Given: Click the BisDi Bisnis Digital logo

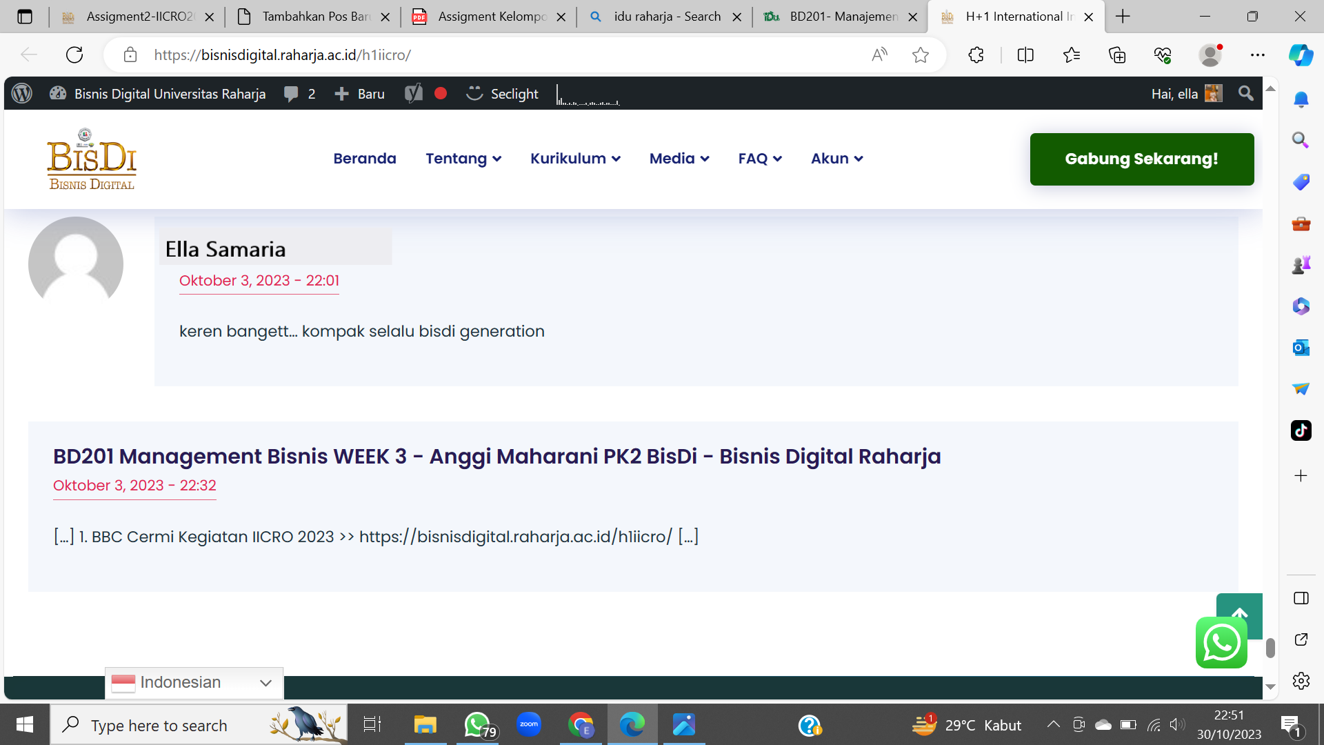Looking at the screenshot, I should [92, 159].
